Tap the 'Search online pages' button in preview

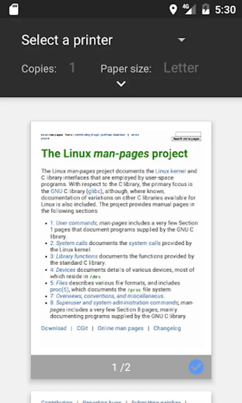tap(186, 139)
